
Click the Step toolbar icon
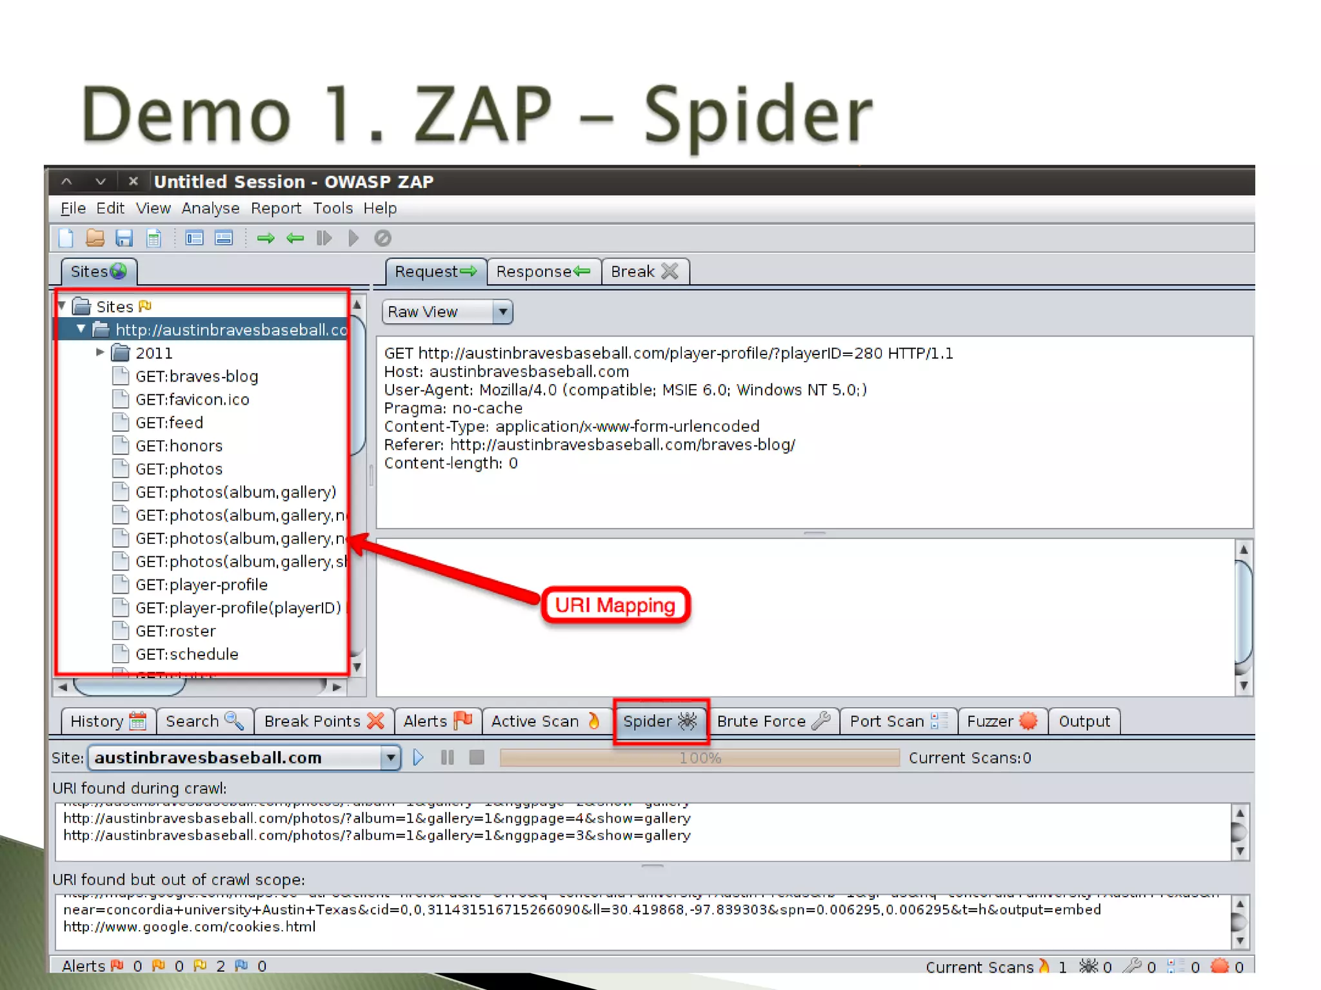click(x=324, y=238)
